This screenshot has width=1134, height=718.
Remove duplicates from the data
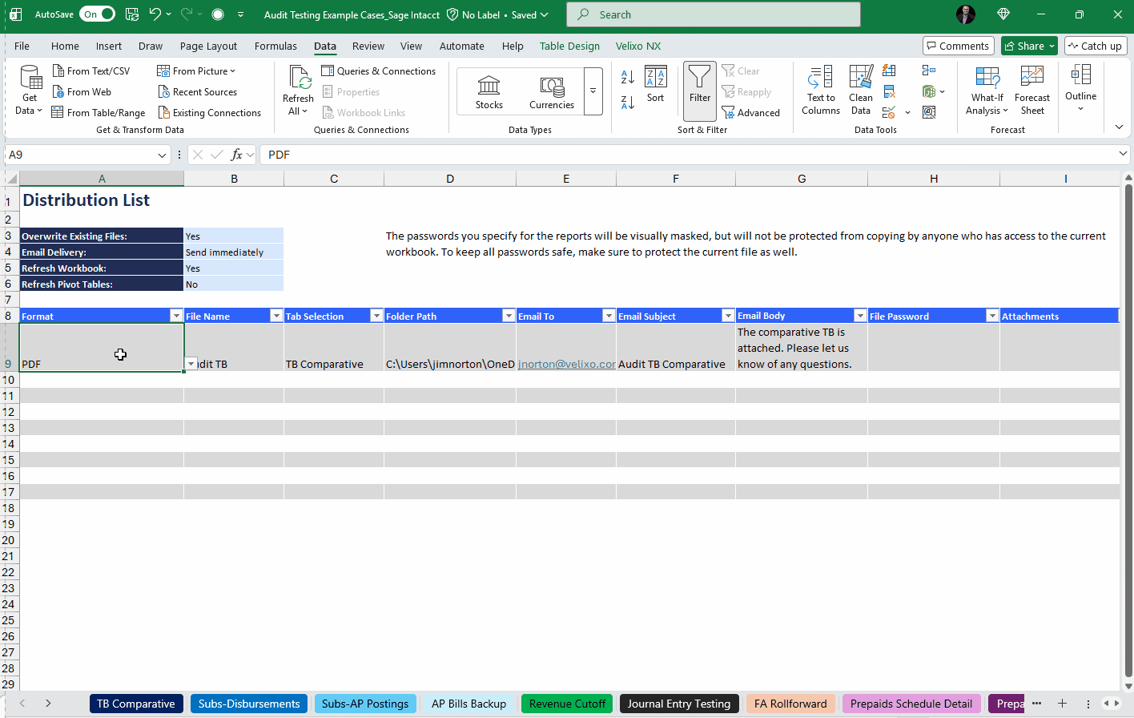889,91
